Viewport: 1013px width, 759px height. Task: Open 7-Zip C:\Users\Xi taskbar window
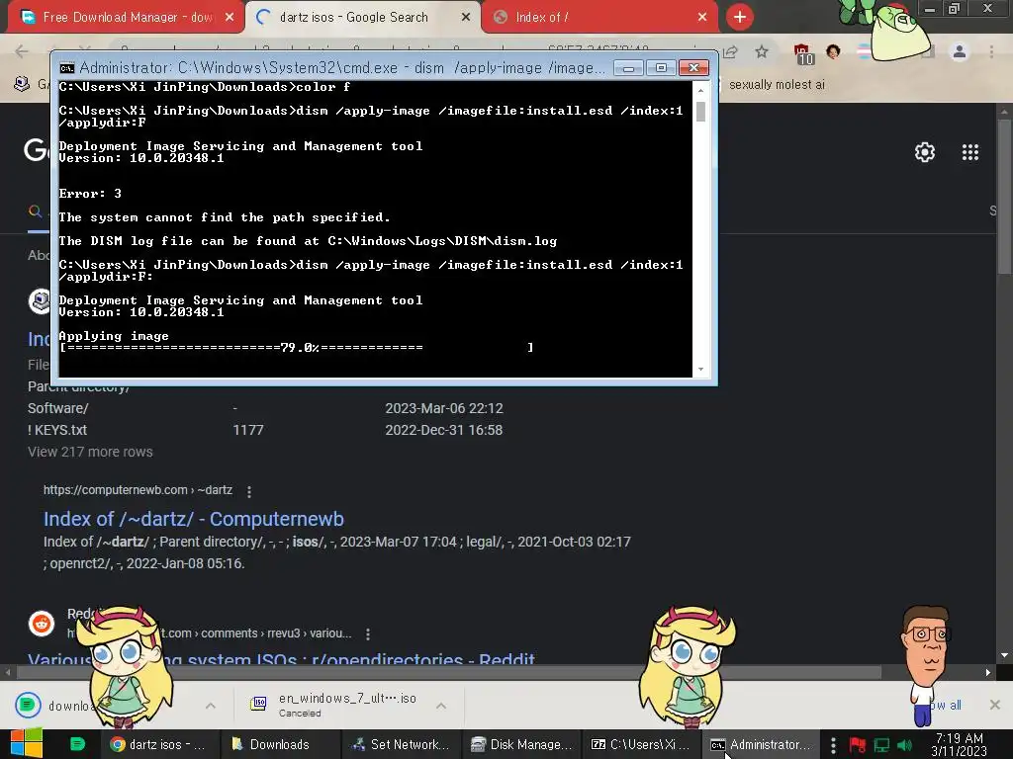[641, 745]
